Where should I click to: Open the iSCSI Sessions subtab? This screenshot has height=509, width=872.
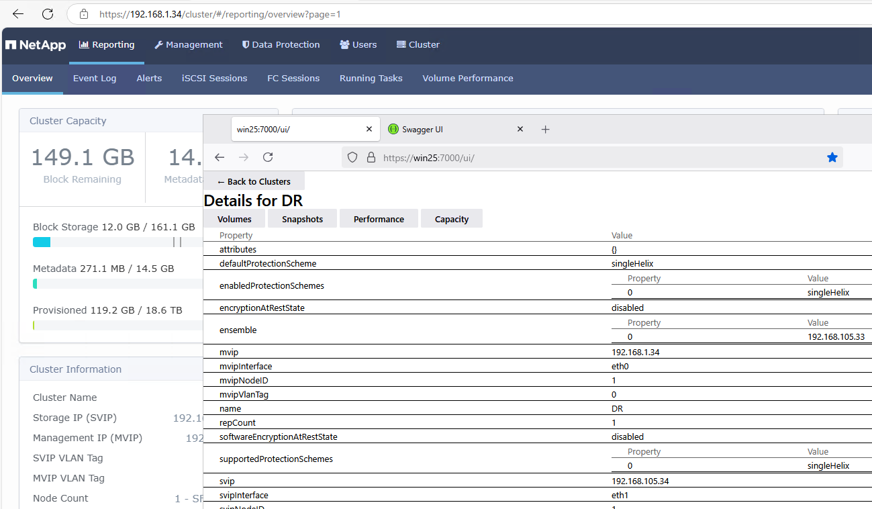pyautogui.click(x=215, y=79)
